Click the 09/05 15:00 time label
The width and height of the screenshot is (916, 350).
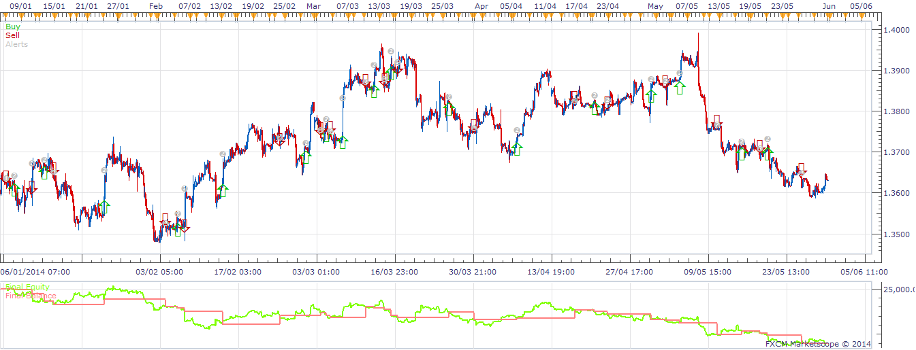click(x=708, y=272)
